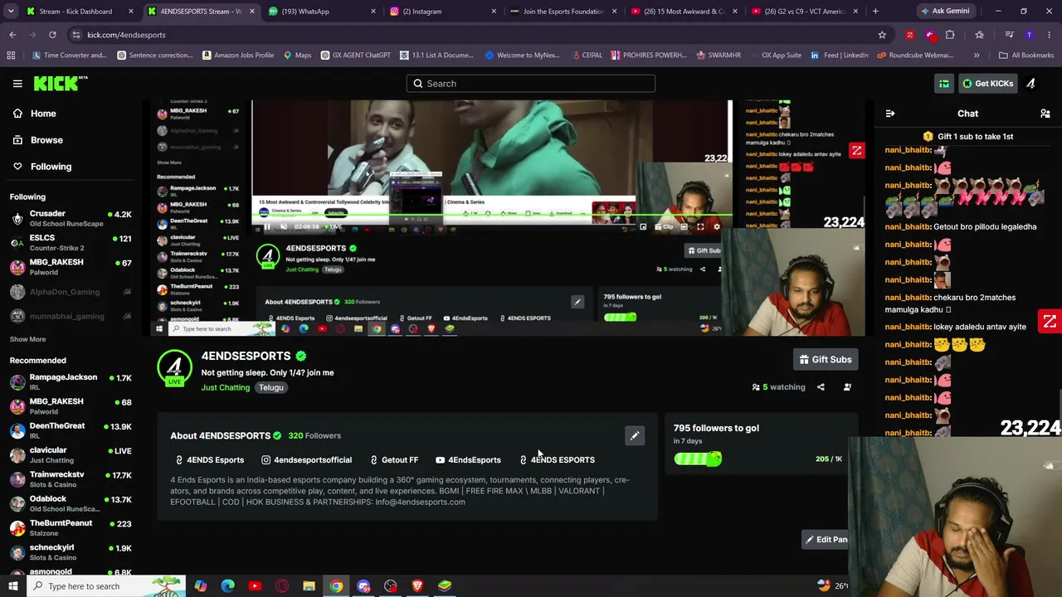1062x597 pixels.
Task: Click the Get KICKs button
Action: pos(987,84)
